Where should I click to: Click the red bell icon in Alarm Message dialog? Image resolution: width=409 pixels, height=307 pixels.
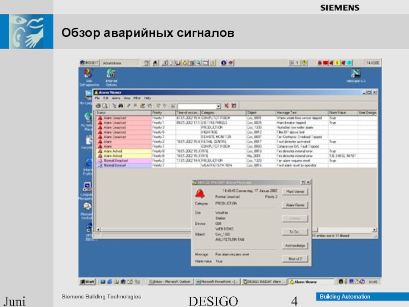coord(200,194)
